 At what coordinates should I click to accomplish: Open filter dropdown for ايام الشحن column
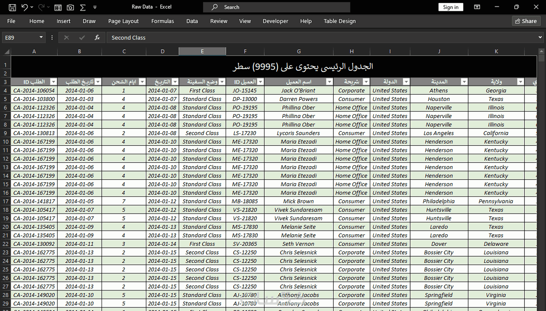coord(142,82)
